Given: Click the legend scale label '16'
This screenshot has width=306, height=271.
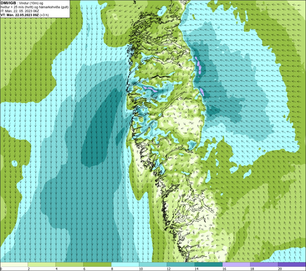Looking at the screenshot, I should point(224,269).
